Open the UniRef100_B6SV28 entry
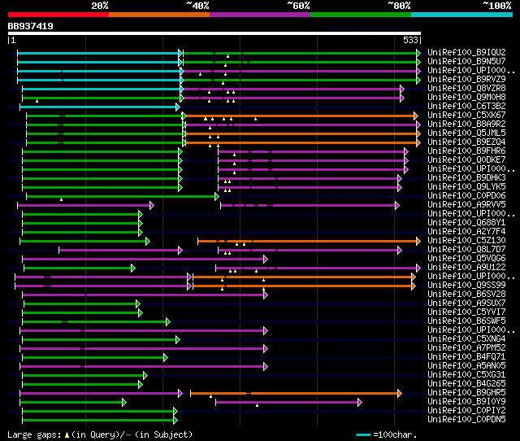520x441 pixels. click(x=466, y=295)
